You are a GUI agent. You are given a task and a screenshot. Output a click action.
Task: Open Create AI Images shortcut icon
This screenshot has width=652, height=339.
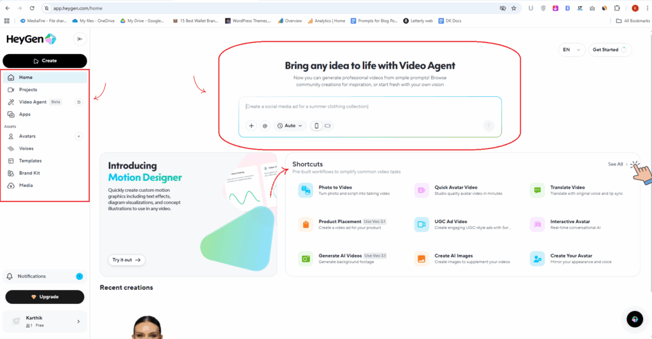click(x=422, y=259)
